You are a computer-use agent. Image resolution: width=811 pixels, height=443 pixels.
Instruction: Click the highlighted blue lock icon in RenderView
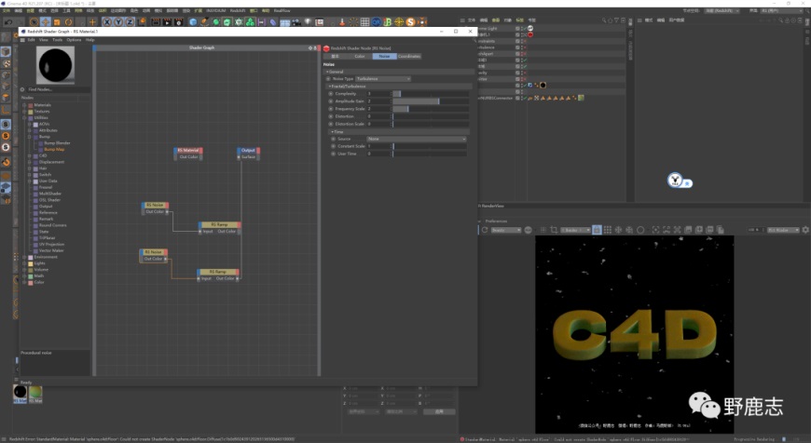[x=597, y=230]
